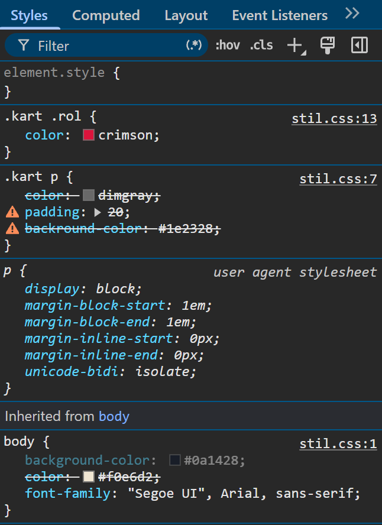Viewport: 382px width, 525px height.
Task: Switch to the Styles tab
Action: 29,15
